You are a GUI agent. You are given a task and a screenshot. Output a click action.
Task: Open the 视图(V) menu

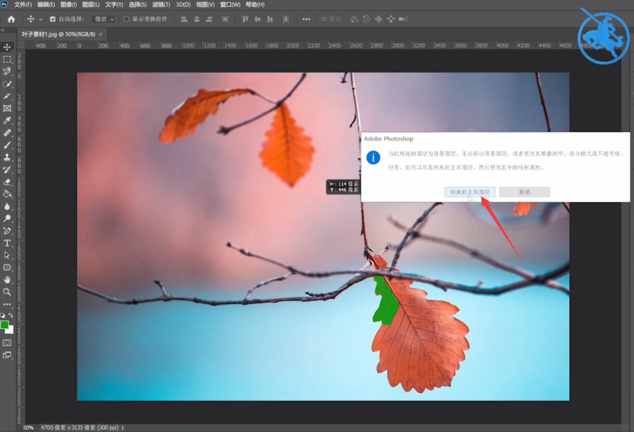pyautogui.click(x=205, y=5)
